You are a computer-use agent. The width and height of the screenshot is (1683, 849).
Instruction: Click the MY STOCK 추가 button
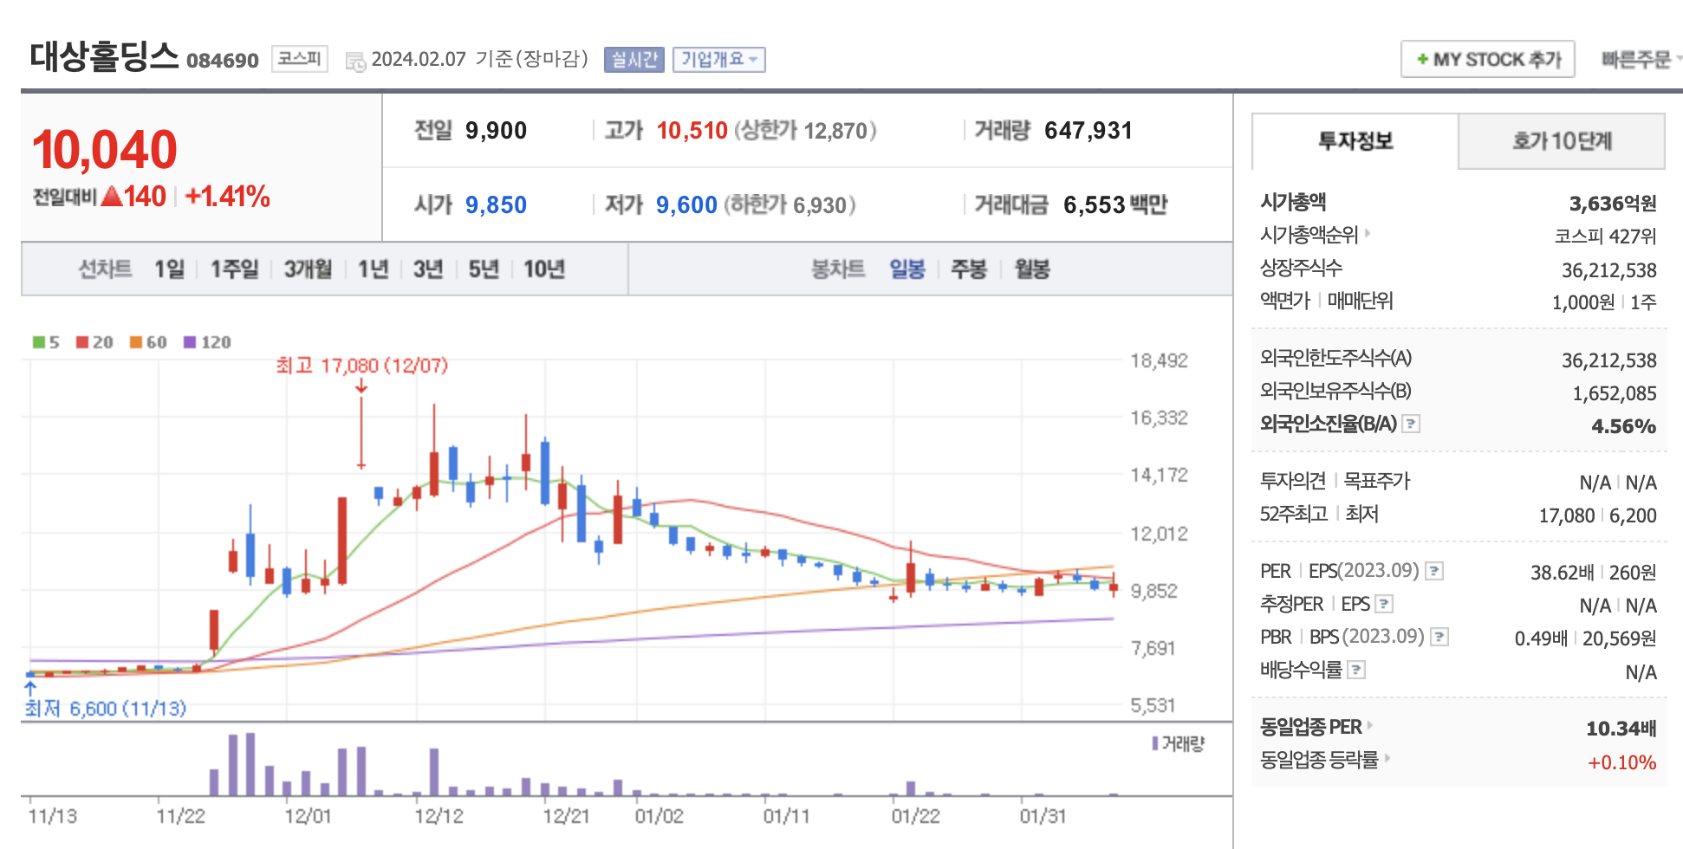coord(1488,60)
